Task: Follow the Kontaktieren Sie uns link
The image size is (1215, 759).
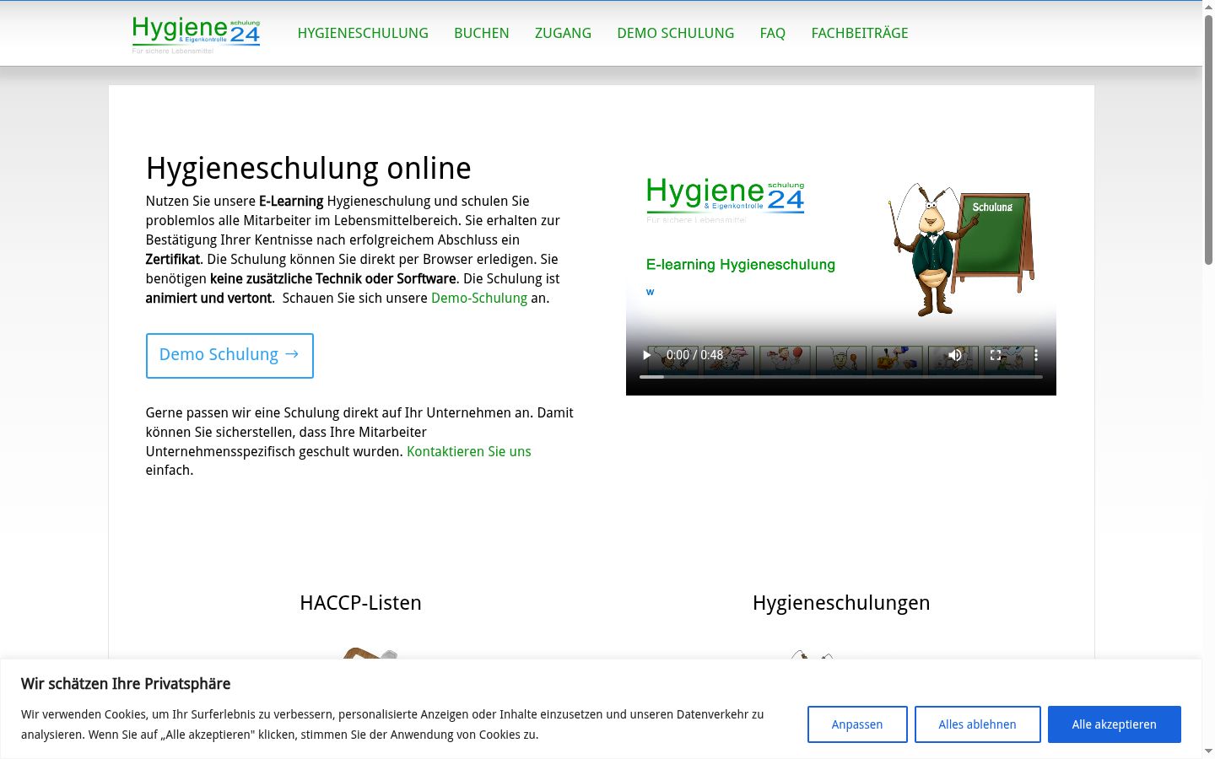Action: [x=469, y=451]
